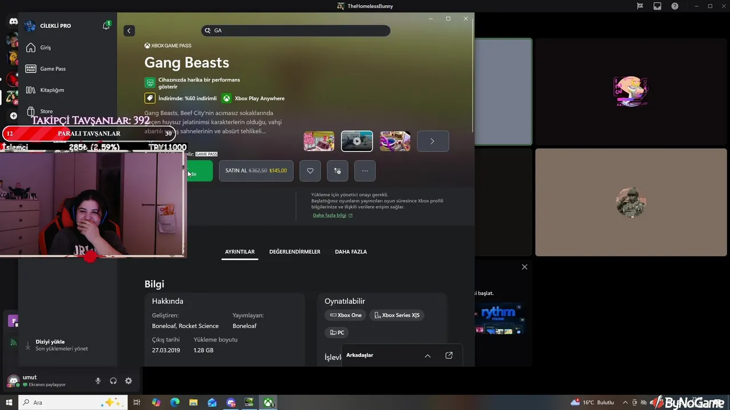Mute microphone in Discord user panel
Image resolution: width=730 pixels, height=410 pixels.
98,381
